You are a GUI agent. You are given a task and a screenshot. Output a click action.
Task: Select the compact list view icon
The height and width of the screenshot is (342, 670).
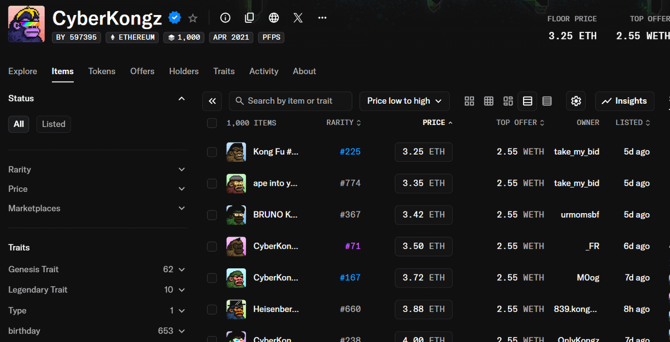point(547,101)
